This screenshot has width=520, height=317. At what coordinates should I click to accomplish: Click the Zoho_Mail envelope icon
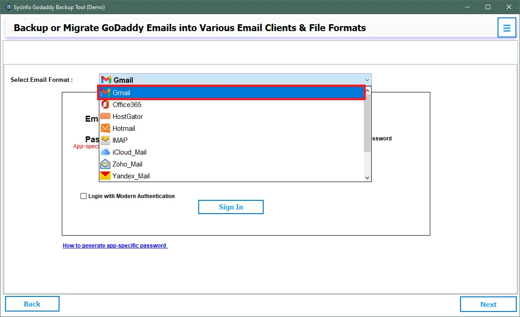pos(105,164)
